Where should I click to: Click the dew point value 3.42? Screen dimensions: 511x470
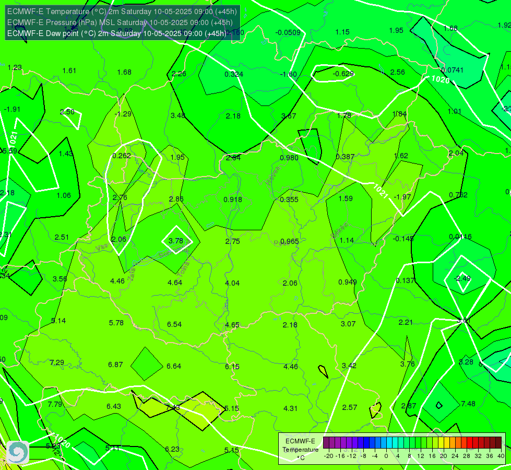pos(349,366)
